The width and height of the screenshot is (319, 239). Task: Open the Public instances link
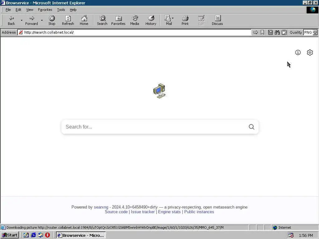point(199,212)
